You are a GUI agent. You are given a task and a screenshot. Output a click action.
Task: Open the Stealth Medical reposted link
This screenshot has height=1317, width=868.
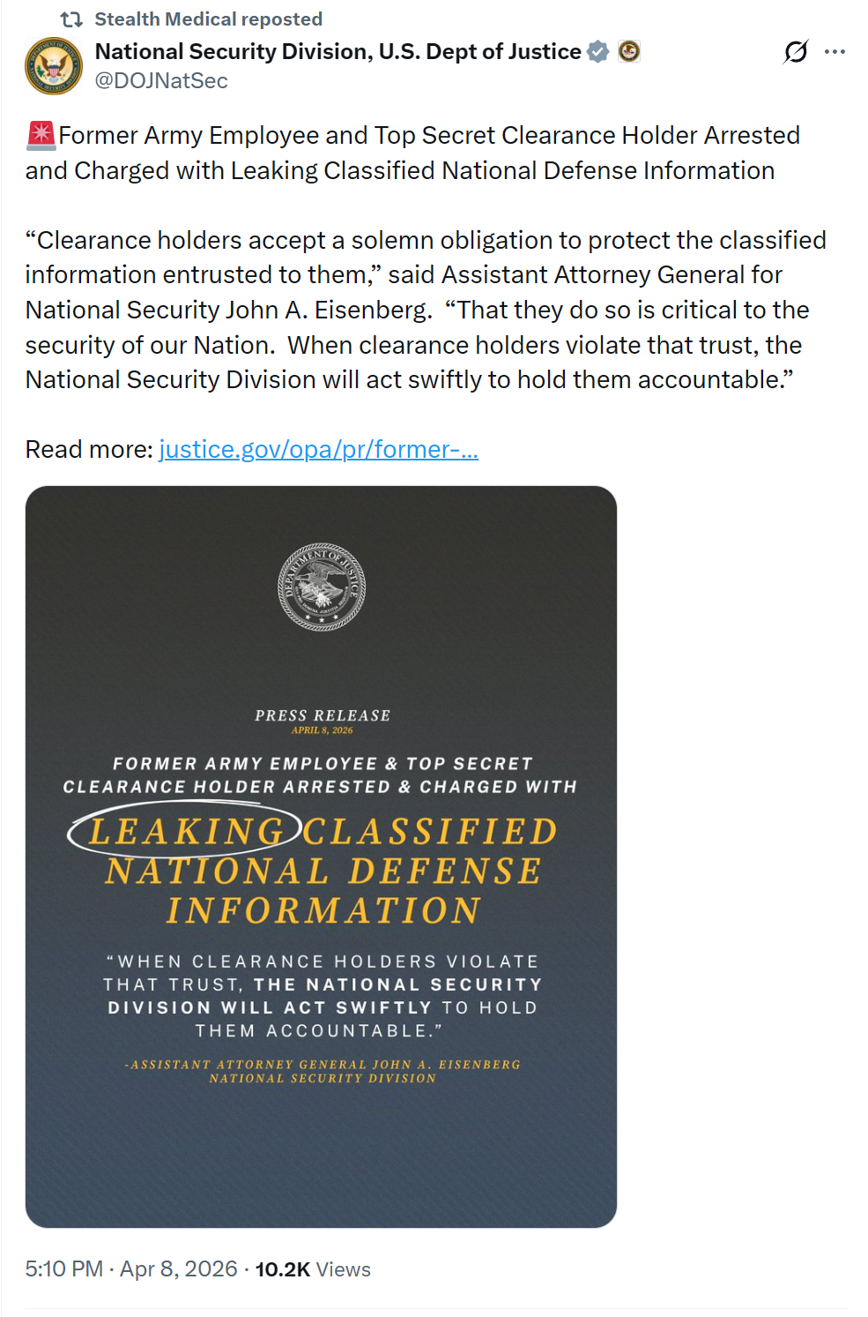coord(208,19)
